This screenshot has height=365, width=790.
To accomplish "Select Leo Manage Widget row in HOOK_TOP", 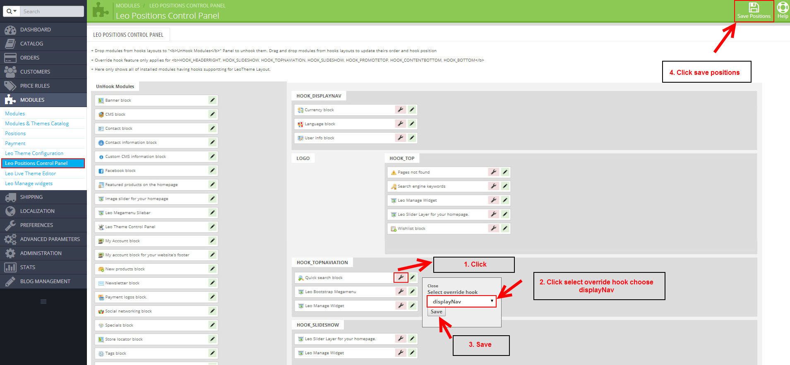I will pyautogui.click(x=449, y=200).
